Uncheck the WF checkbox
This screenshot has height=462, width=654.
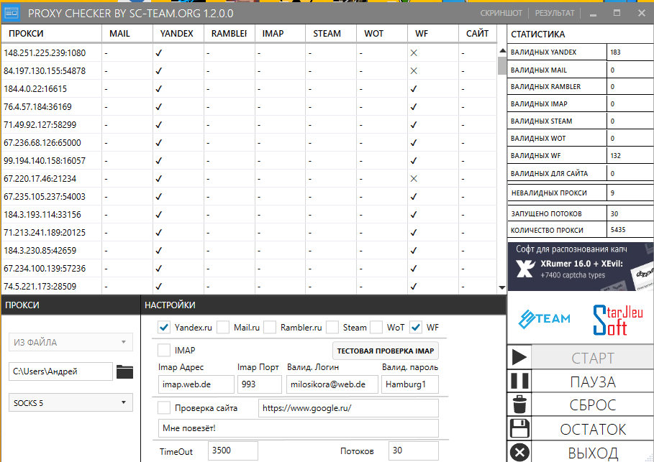(x=416, y=328)
